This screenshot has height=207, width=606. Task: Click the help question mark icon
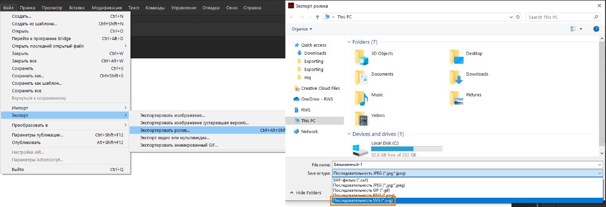596,29
